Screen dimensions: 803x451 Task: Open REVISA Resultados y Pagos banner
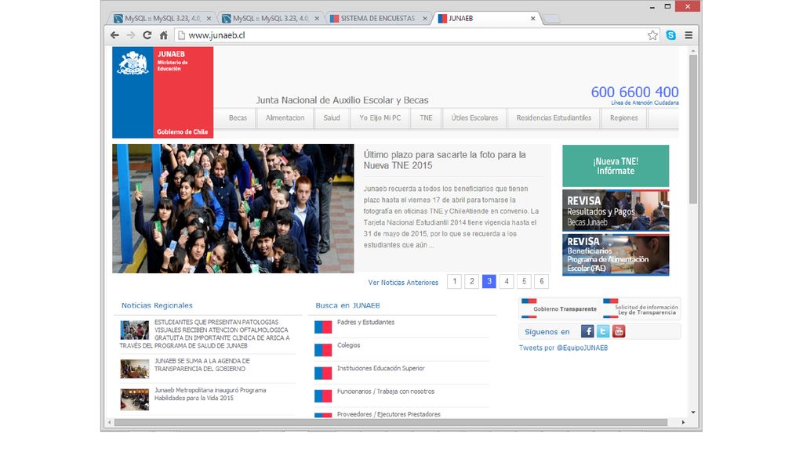pos(616,211)
